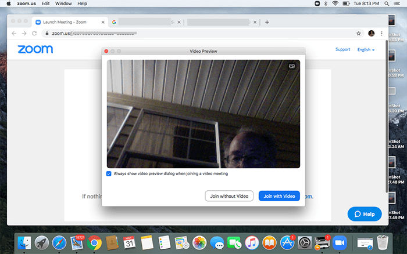Click the Zoom logo on the page
The height and width of the screenshot is (254, 407).
point(35,49)
